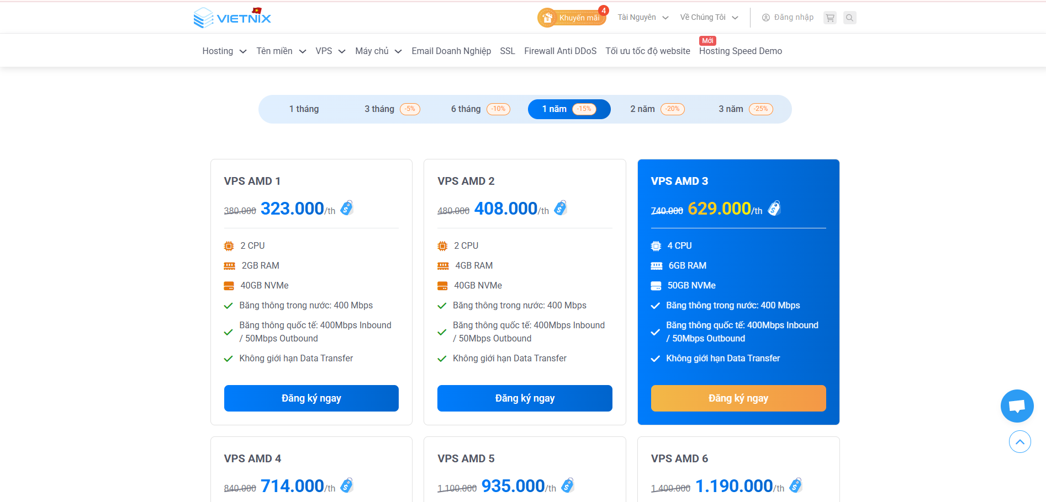This screenshot has height=502, width=1046.
Task: Click the search magnifier icon
Action: pyautogui.click(x=849, y=18)
